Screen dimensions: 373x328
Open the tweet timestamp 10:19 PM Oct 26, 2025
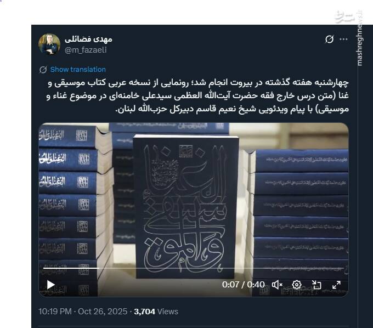pos(83,312)
